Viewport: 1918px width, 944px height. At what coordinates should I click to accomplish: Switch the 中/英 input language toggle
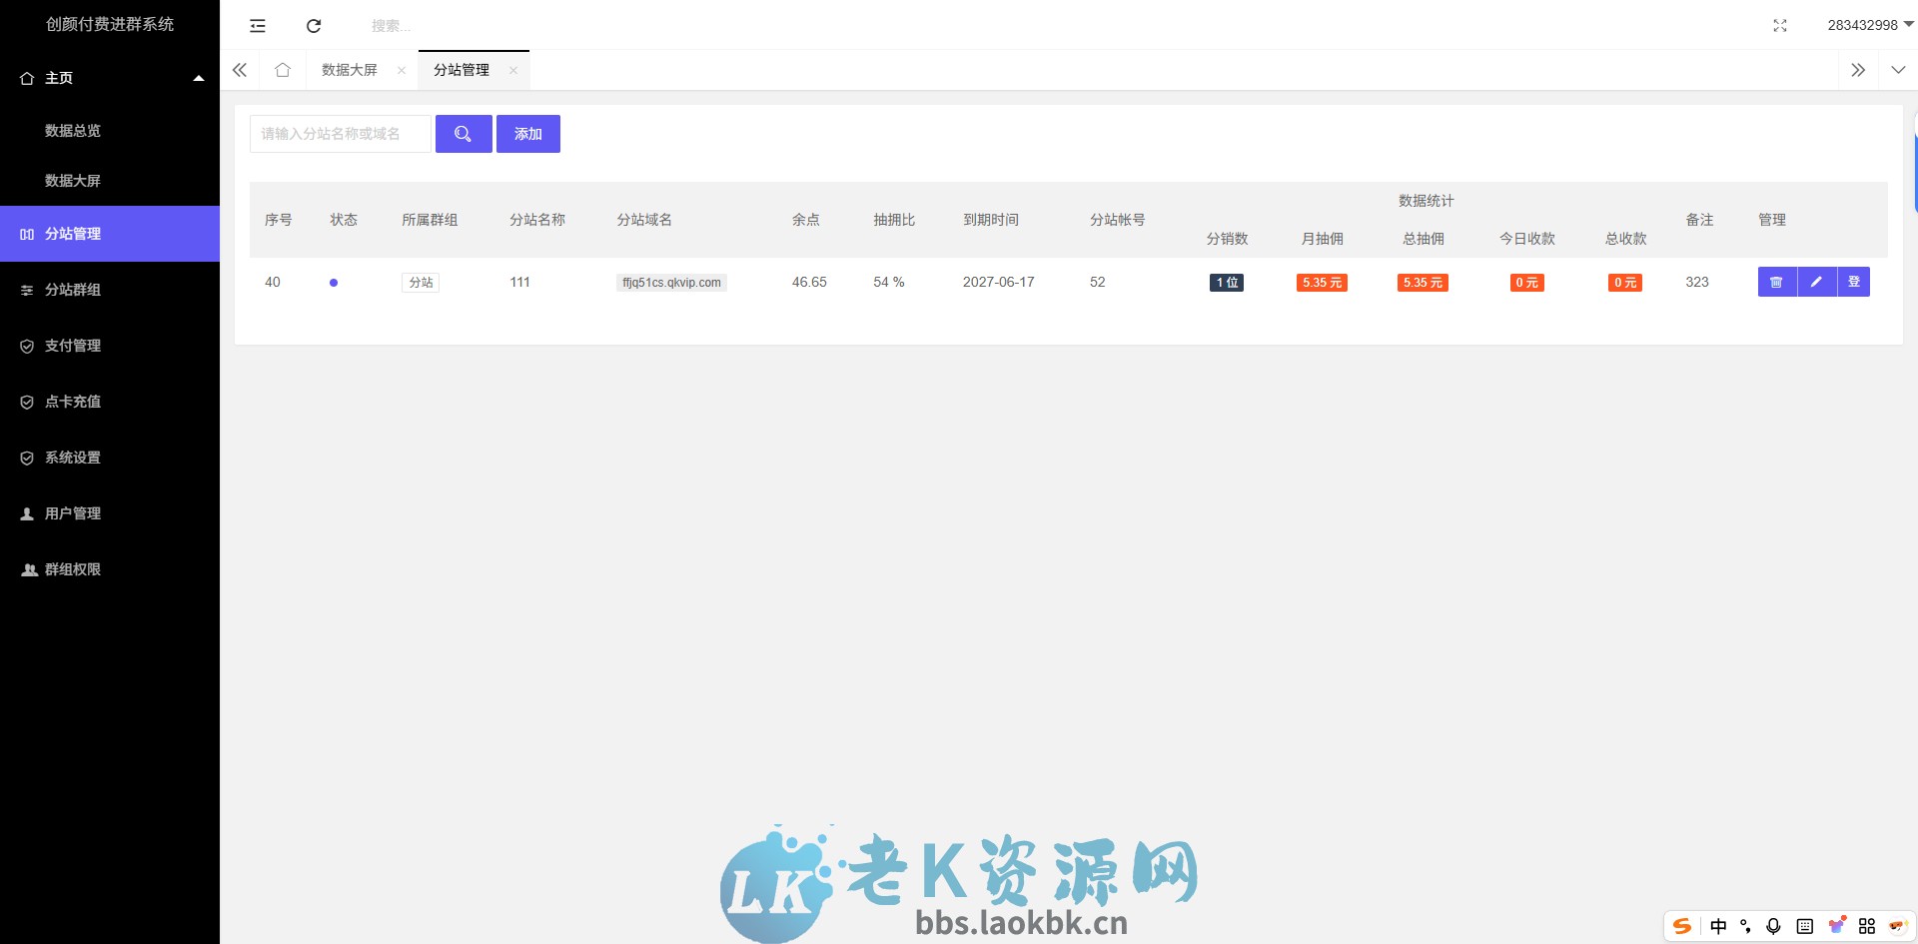pyautogui.click(x=1717, y=927)
